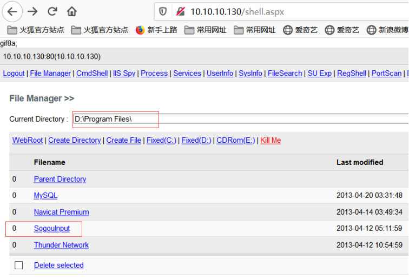Switch to drive CDRom(E:)
The height and width of the screenshot is (279, 409).
pyautogui.click(x=235, y=140)
